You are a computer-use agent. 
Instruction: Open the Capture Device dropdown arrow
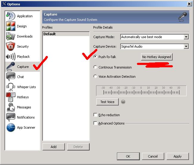[186, 46]
